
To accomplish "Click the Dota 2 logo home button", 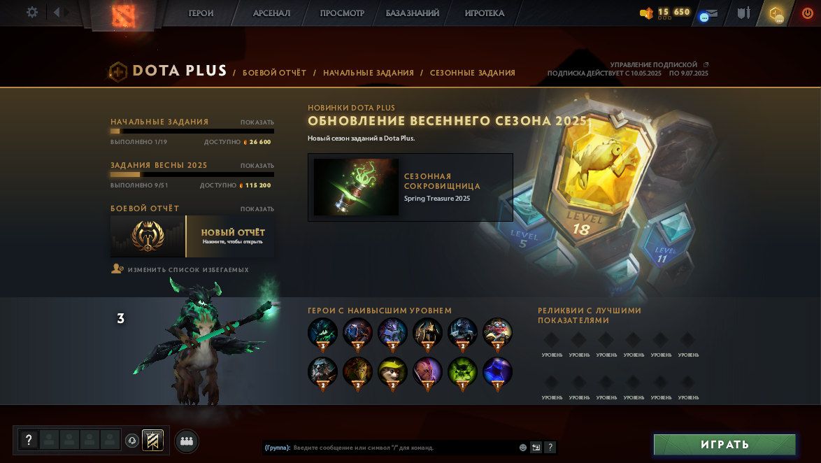I will 123,14.
